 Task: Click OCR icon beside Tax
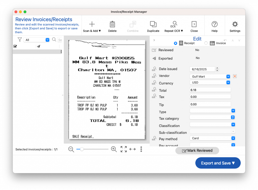pos(154,96)
